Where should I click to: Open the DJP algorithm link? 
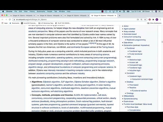pyautogui.click(x=67, y=82)
